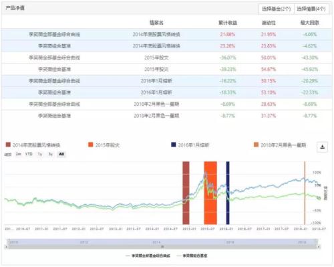Select the 50.01% volatility cell
334x267 pixels.
click(x=269, y=58)
